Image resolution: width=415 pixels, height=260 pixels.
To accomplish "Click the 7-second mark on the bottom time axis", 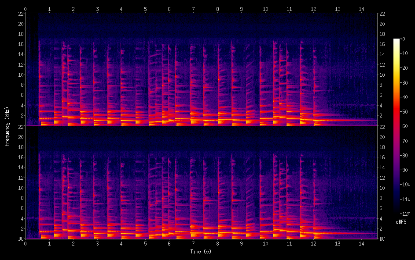I will pos(193,243).
